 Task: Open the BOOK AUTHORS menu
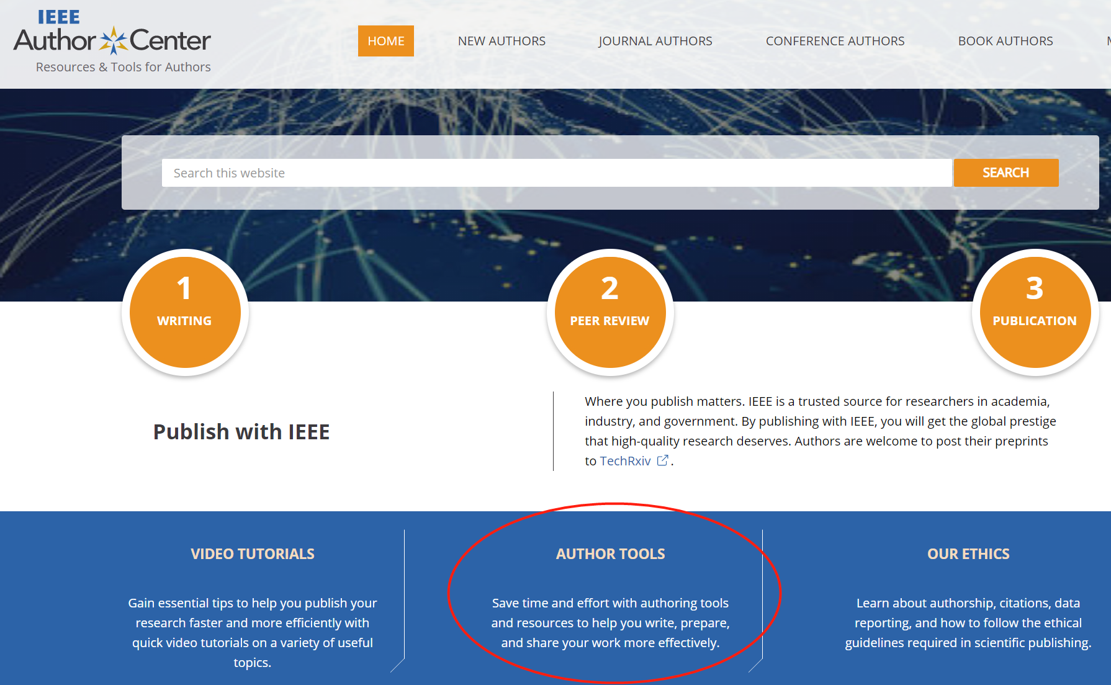point(1005,41)
